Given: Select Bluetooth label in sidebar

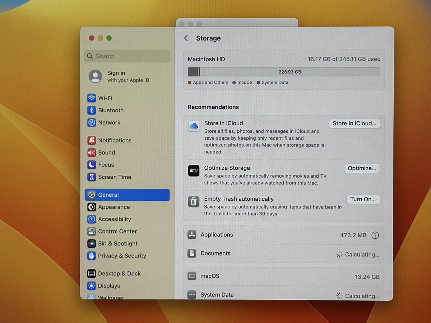Looking at the screenshot, I should pos(111,110).
